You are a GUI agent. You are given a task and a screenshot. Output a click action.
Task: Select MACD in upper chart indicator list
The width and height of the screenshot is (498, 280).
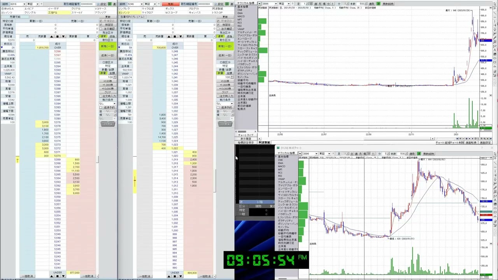pyautogui.click(x=241, y=16)
